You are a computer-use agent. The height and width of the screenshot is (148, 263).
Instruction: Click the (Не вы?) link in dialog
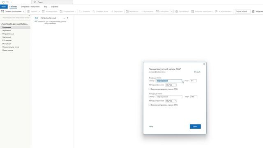tap(197, 72)
